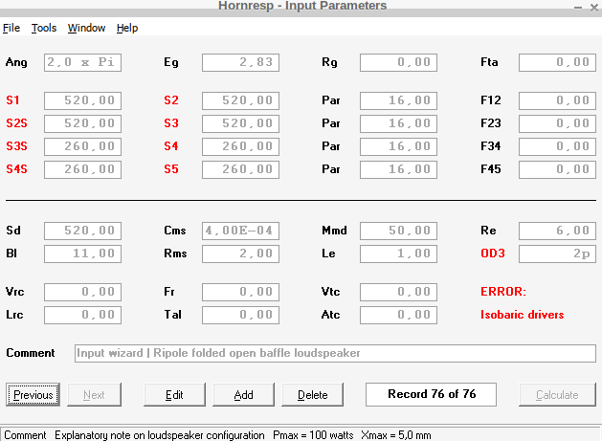
Task: Open the Tools menu
Action: (44, 28)
